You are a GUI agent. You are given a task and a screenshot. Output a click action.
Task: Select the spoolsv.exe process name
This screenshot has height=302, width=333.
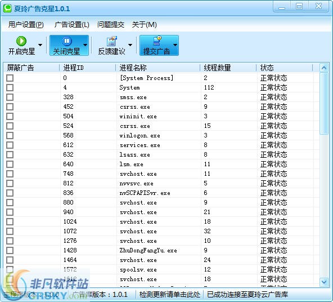click(x=138, y=270)
